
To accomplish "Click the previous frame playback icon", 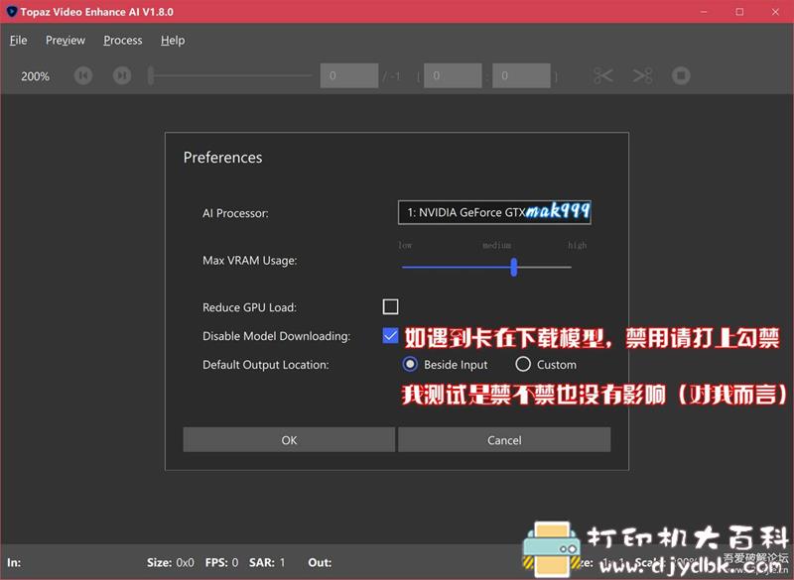I will pyautogui.click(x=83, y=76).
